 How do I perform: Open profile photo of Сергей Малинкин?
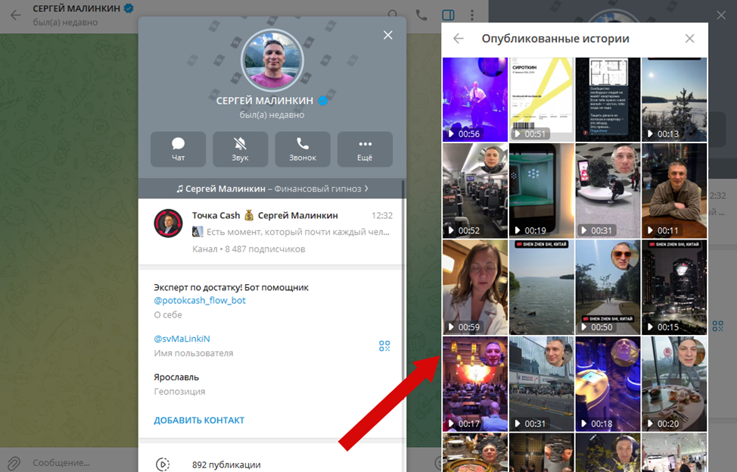pyautogui.click(x=272, y=61)
